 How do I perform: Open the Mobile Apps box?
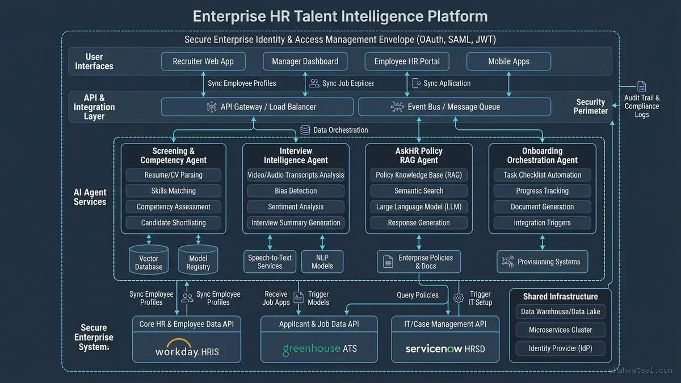508,61
